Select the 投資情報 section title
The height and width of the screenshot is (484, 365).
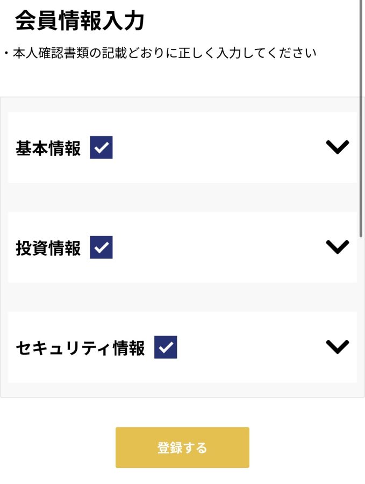(48, 248)
